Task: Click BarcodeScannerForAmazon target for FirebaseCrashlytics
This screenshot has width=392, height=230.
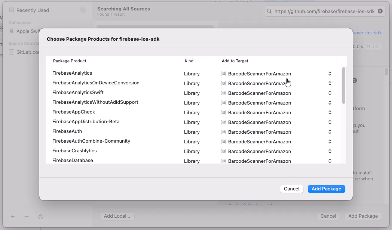Action: pos(260,152)
